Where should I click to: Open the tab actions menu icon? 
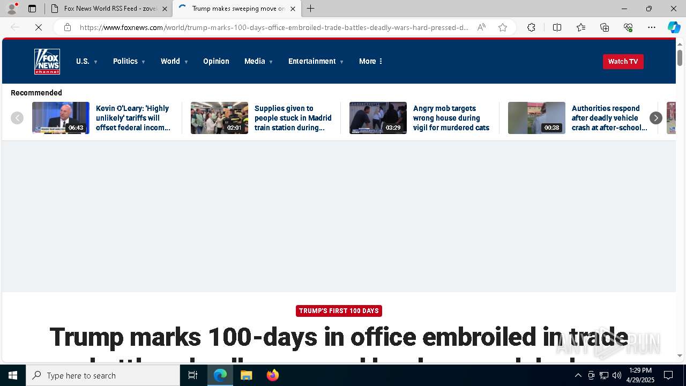(x=32, y=9)
